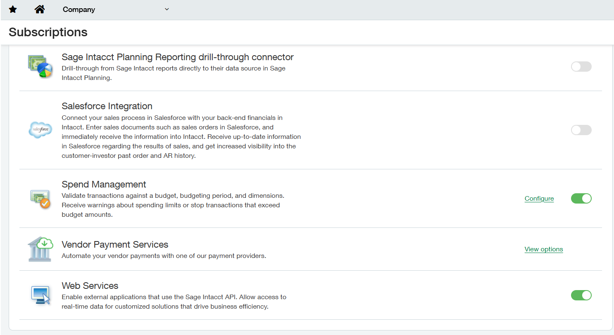Screen dimensions: 614x335
Task: Enable the Salesforce Integration subscription
Action: [581, 130]
